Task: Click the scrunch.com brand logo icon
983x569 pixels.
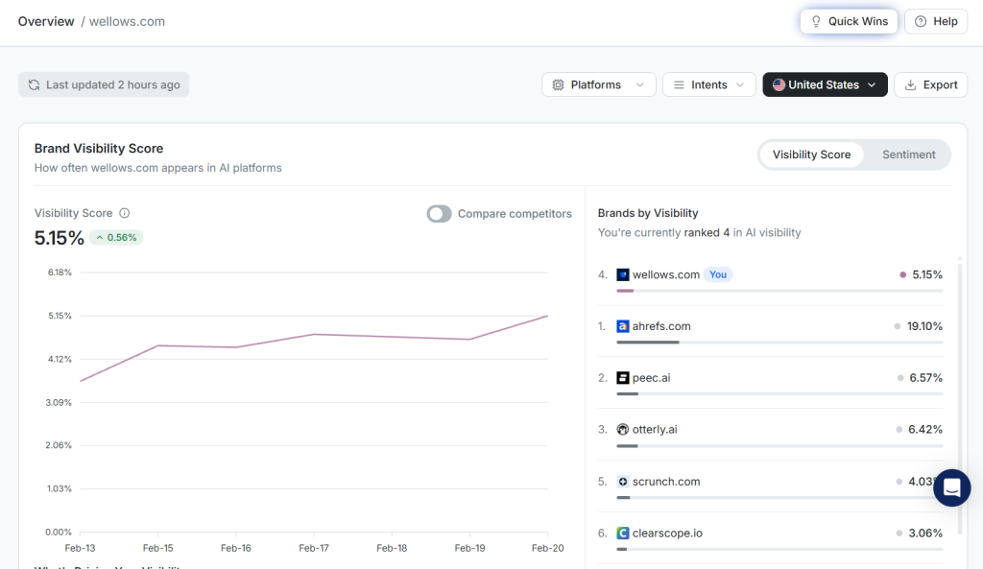Action: (x=623, y=482)
